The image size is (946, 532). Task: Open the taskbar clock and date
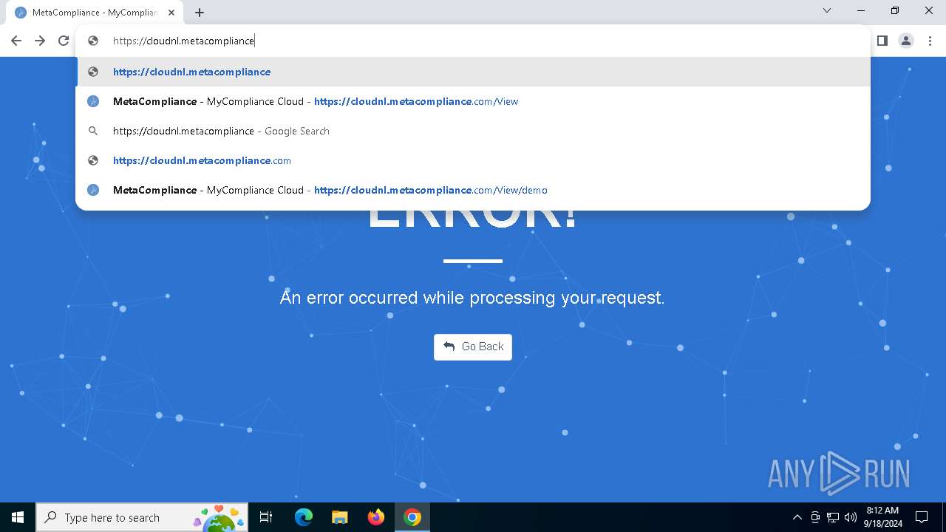884,517
